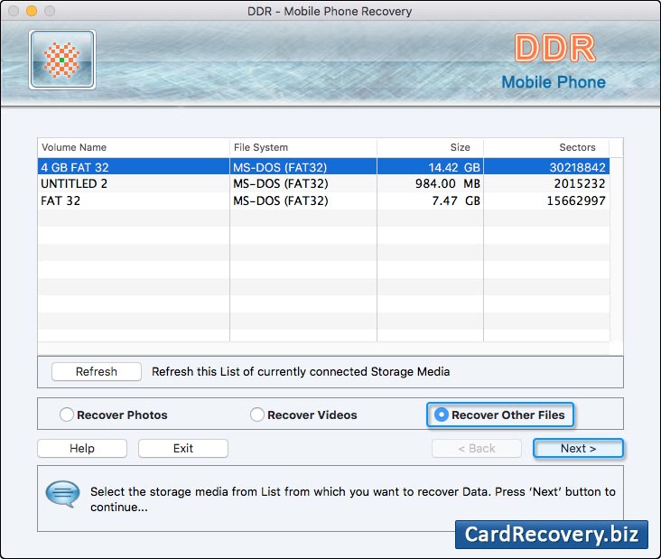Image resolution: width=661 pixels, height=559 pixels.
Task: Select the Recover Other Files option
Action: pos(500,415)
